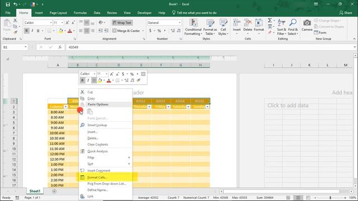Open the Alignment dialog launcher
Image resolution: width=358 pixels, height=201 pixels.
[144, 39]
